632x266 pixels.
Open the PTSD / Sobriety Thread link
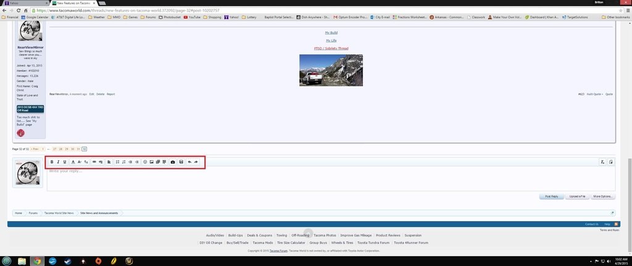click(x=331, y=48)
